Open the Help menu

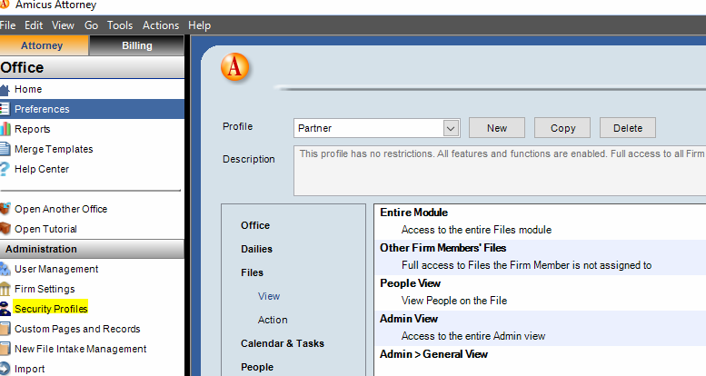200,25
